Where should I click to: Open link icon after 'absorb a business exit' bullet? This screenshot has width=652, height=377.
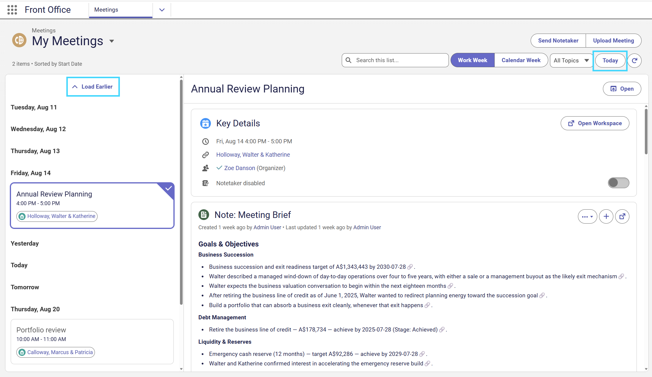pyautogui.click(x=427, y=305)
